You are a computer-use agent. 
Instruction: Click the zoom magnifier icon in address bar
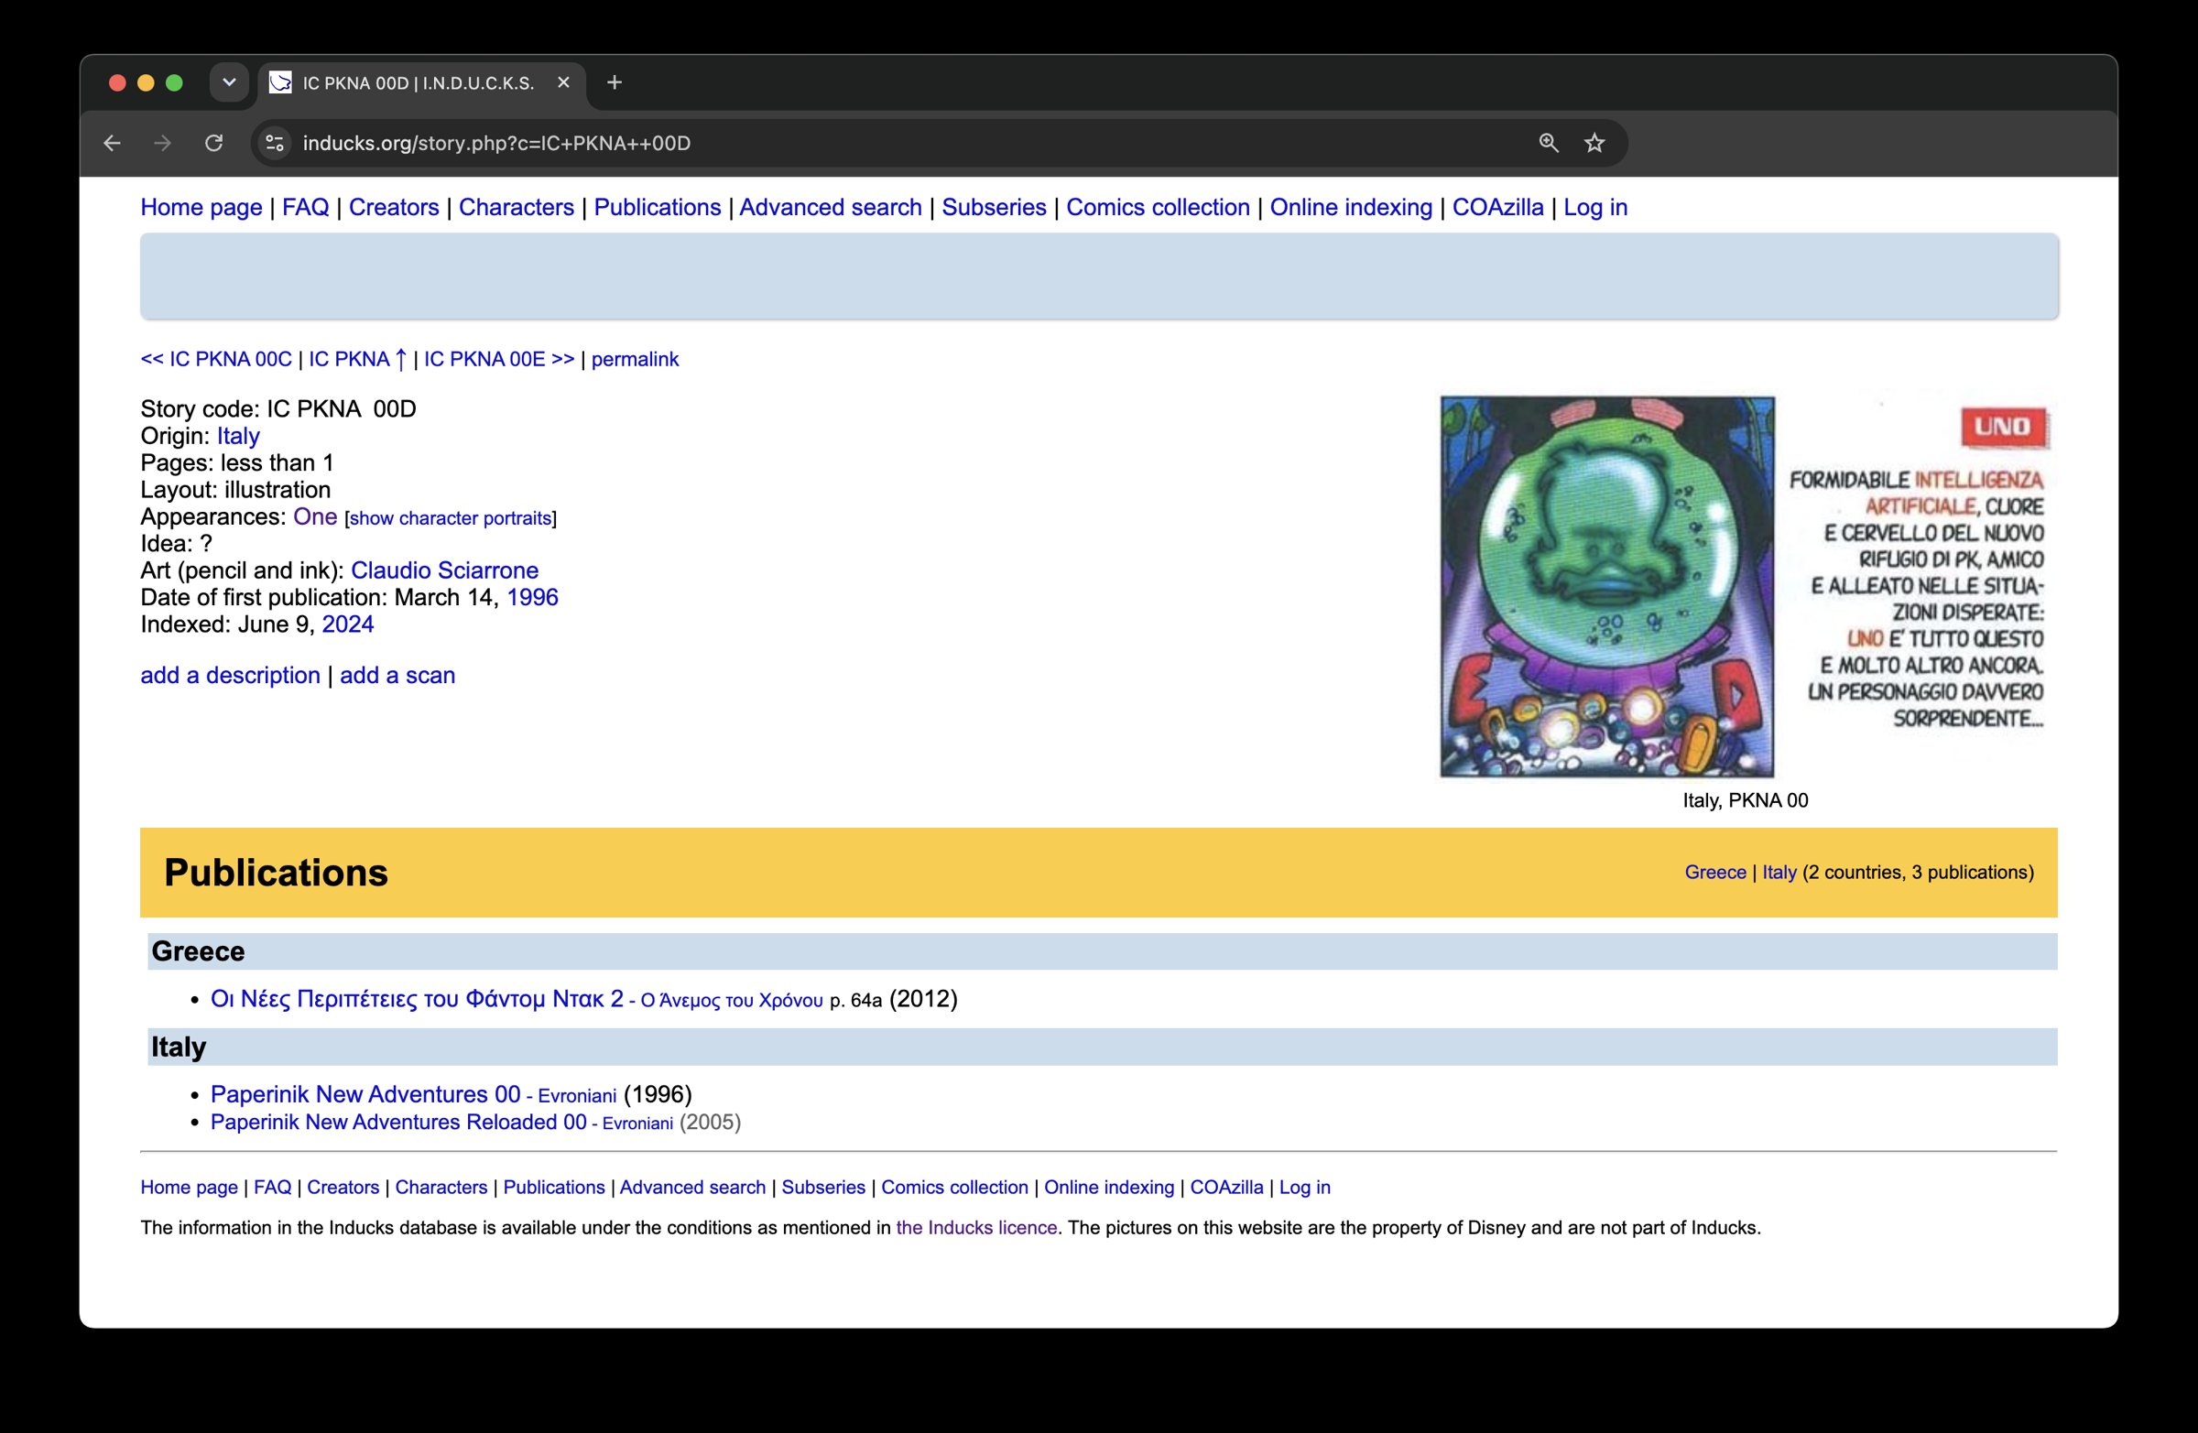[1549, 143]
